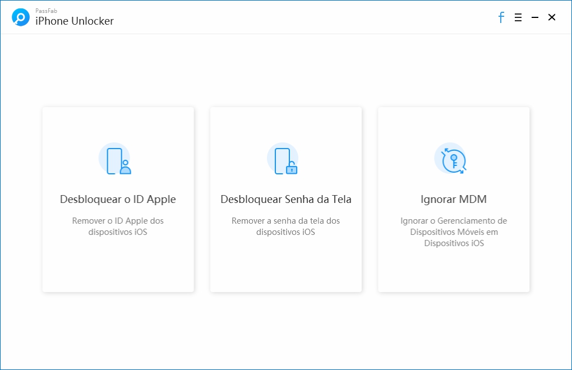Click the PassFab magnifier logo icon
Screen dimensions: 572x370
tap(21, 17)
